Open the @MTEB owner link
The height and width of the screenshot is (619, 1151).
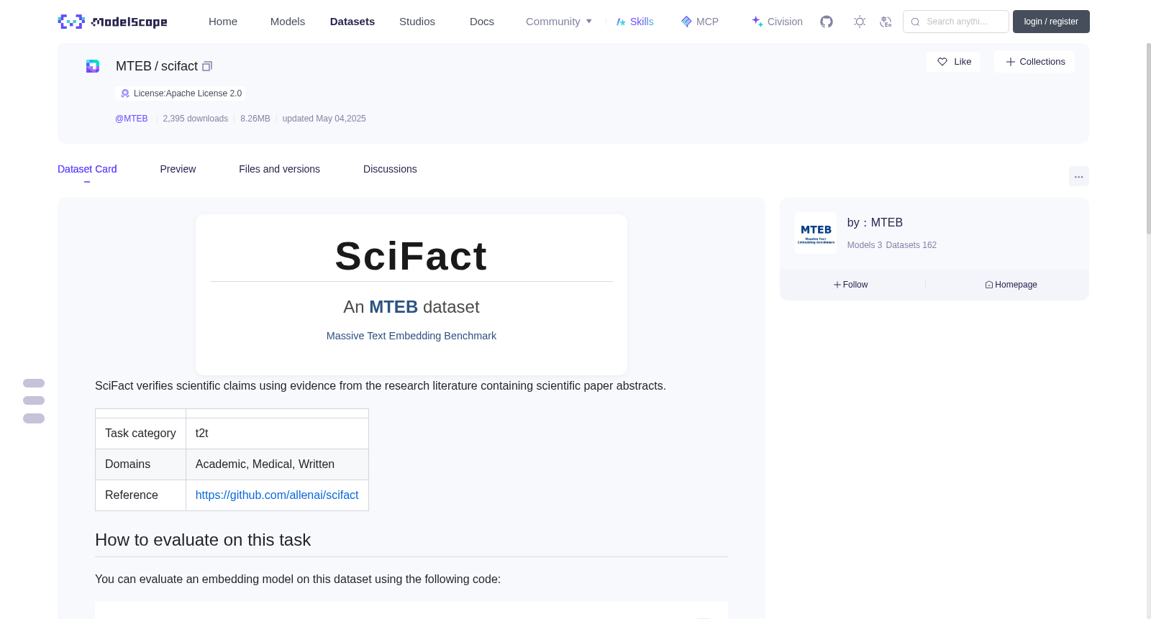132,119
